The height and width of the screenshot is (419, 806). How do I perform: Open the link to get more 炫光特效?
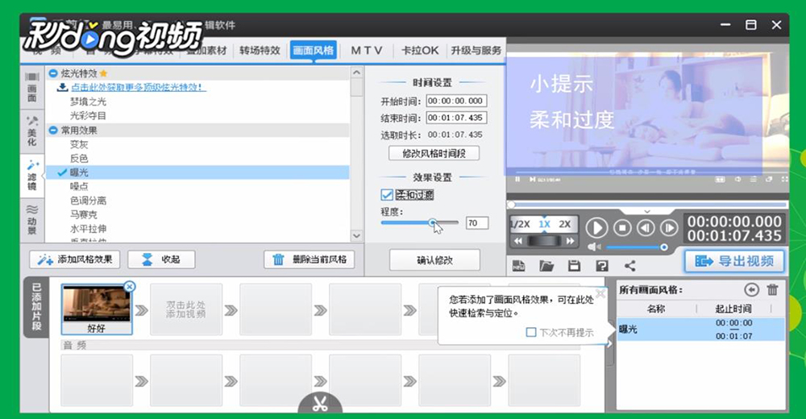pyautogui.click(x=138, y=87)
